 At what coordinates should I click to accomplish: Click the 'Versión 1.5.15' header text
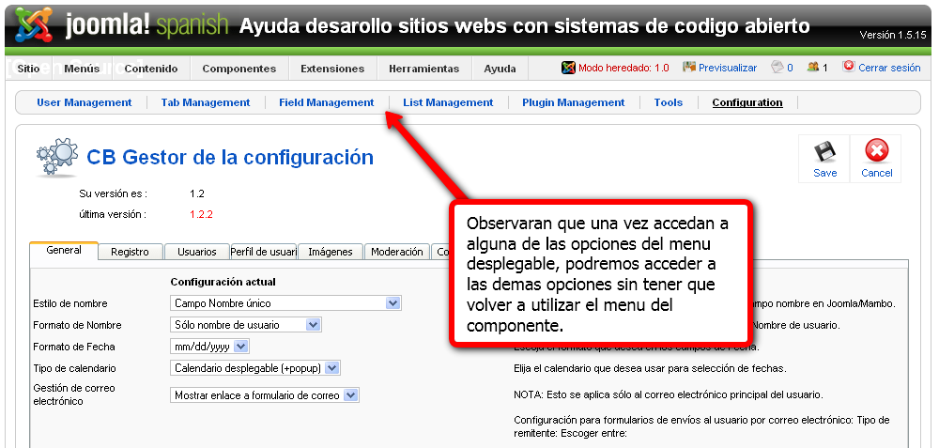click(893, 36)
